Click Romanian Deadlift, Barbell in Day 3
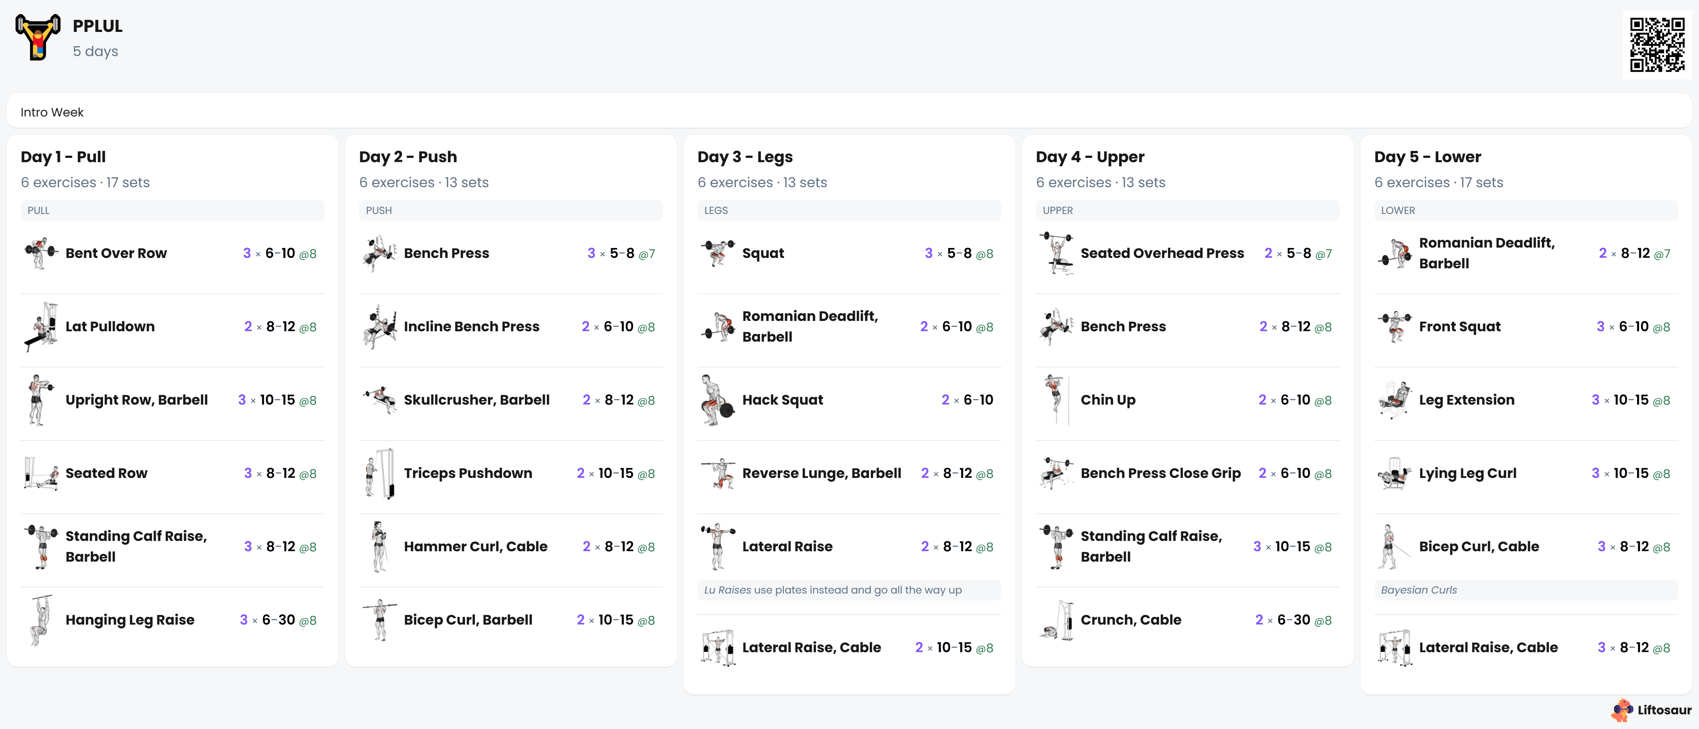Image resolution: width=1699 pixels, height=729 pixels. click(810, 326)
